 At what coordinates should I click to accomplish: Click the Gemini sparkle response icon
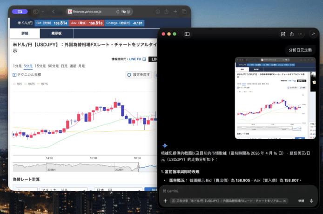pyautogui.click(x=165, y=146)
